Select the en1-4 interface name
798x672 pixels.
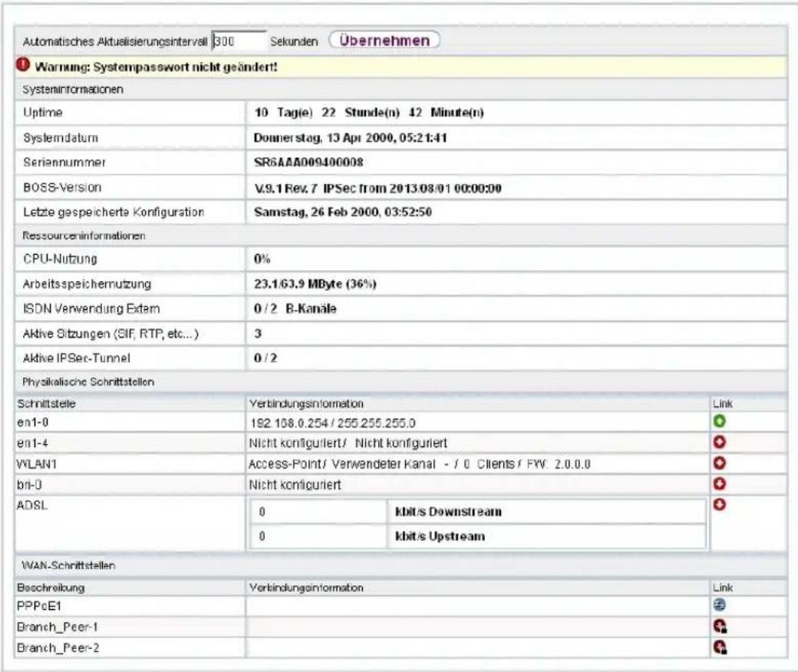[32, 443]
